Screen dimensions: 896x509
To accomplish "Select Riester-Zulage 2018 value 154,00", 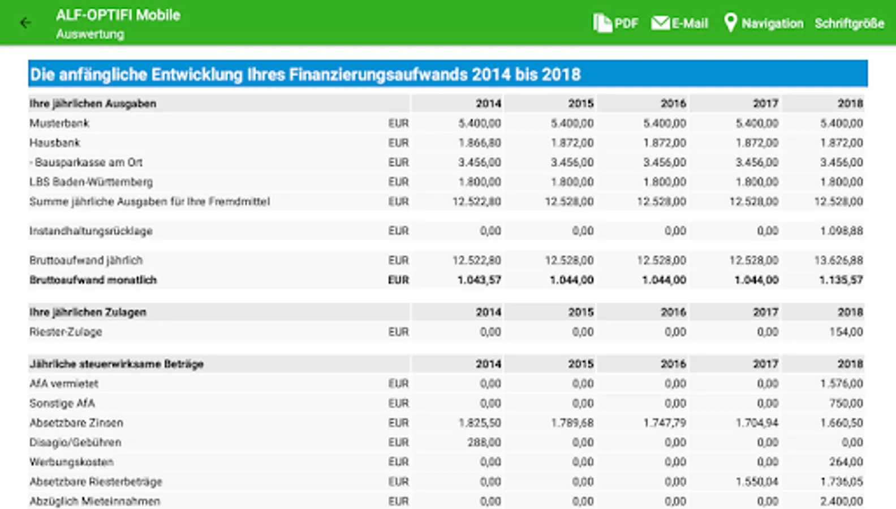I will pyautogui.click(x=846, y=332).
